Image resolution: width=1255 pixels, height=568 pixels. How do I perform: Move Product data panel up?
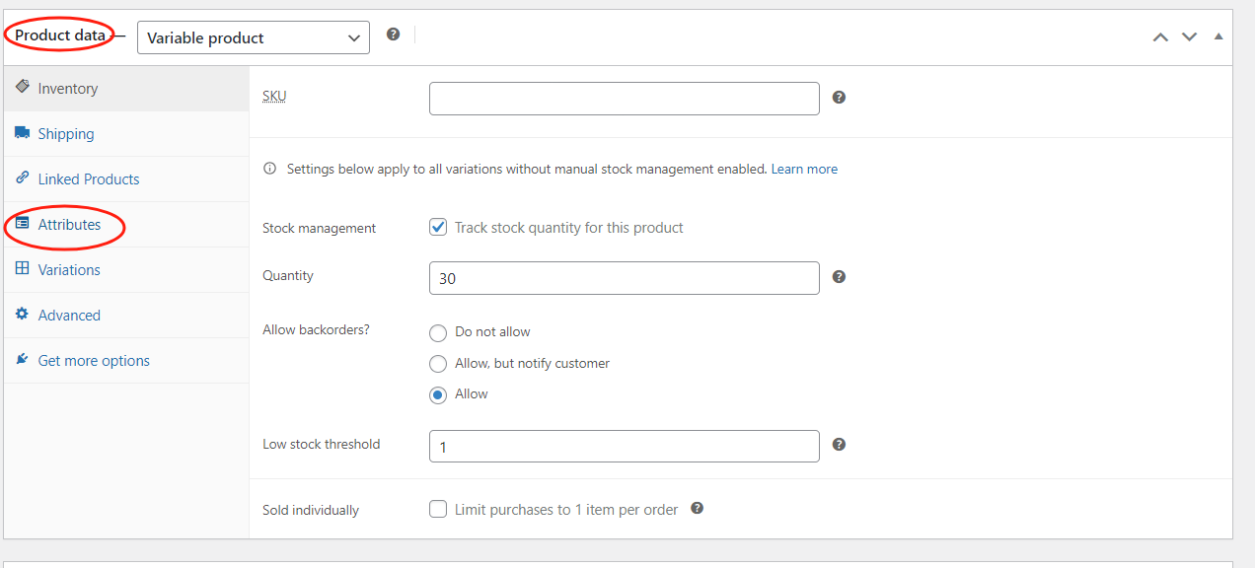pyautogui.click(x=1160, y=37)
